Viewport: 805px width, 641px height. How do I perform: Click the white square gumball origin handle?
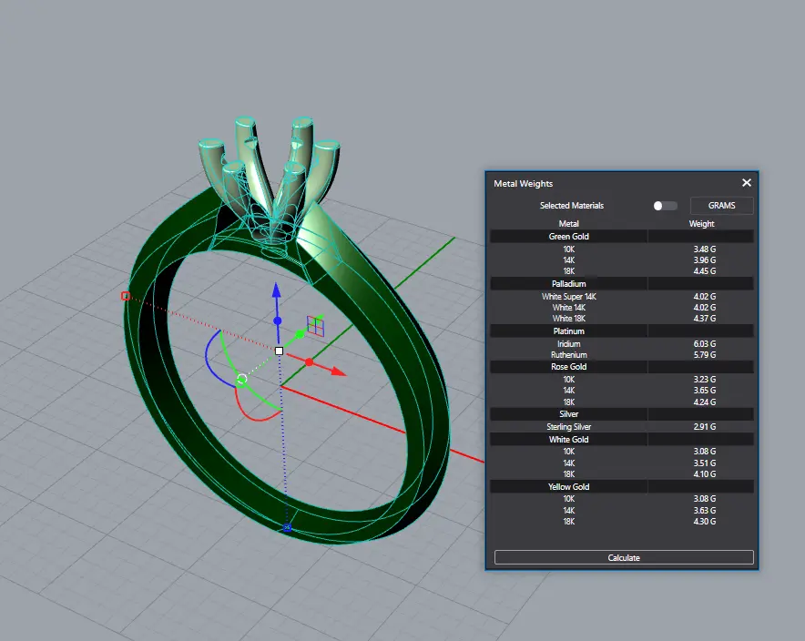280,351
